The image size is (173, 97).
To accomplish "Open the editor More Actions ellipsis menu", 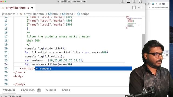I will click(x=140, y=8).
